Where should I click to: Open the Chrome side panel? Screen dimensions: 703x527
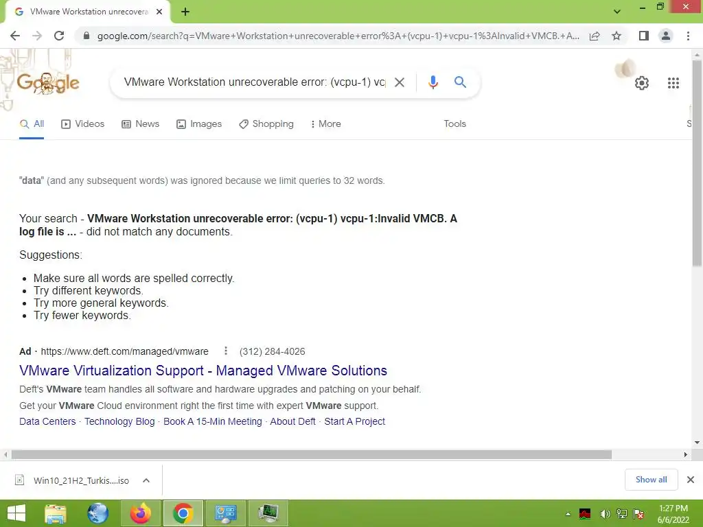click(x=644, y=36)
